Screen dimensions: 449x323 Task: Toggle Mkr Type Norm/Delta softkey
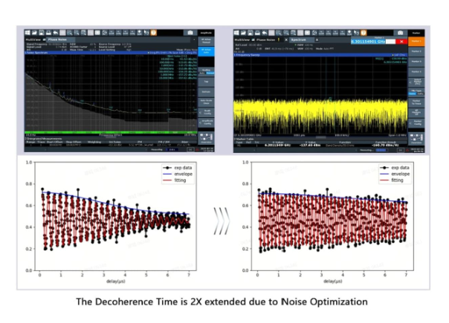pyautogui.click(x=416, y=92)
